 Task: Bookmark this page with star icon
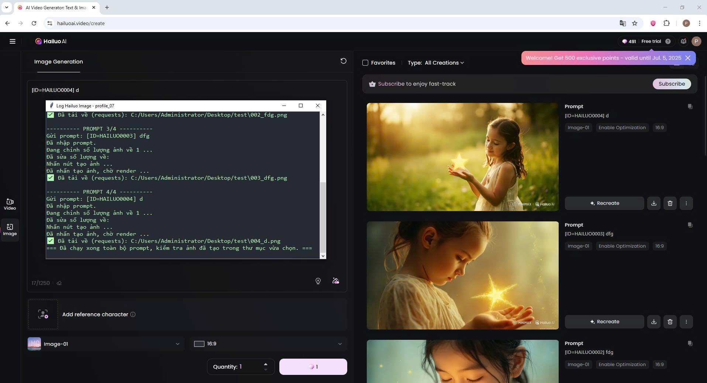(x=635, y=23)
